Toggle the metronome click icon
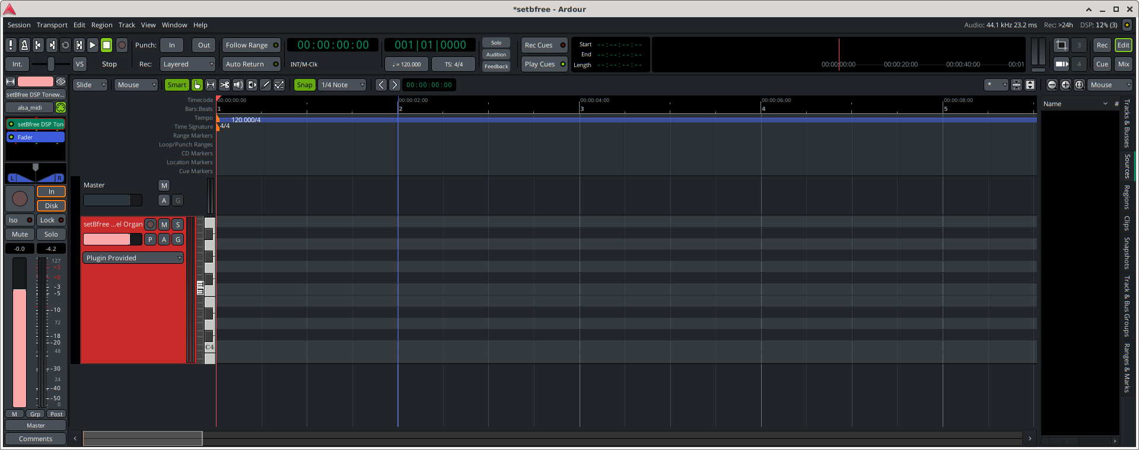The width and height of the screenshot is (1139, 450). pos(24,45)
